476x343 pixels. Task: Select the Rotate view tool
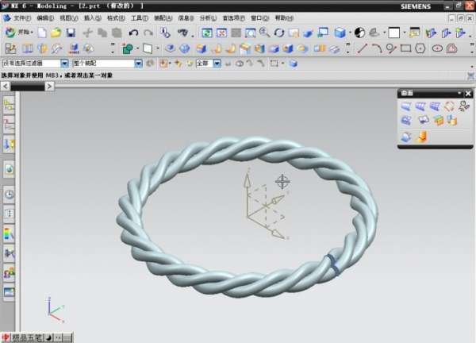(278, 33)
